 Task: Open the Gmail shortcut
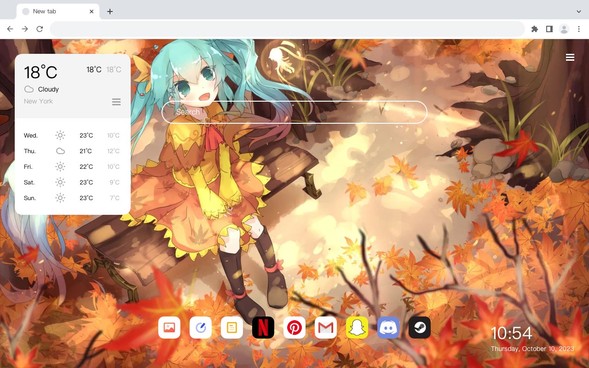[x=326, y=328]
